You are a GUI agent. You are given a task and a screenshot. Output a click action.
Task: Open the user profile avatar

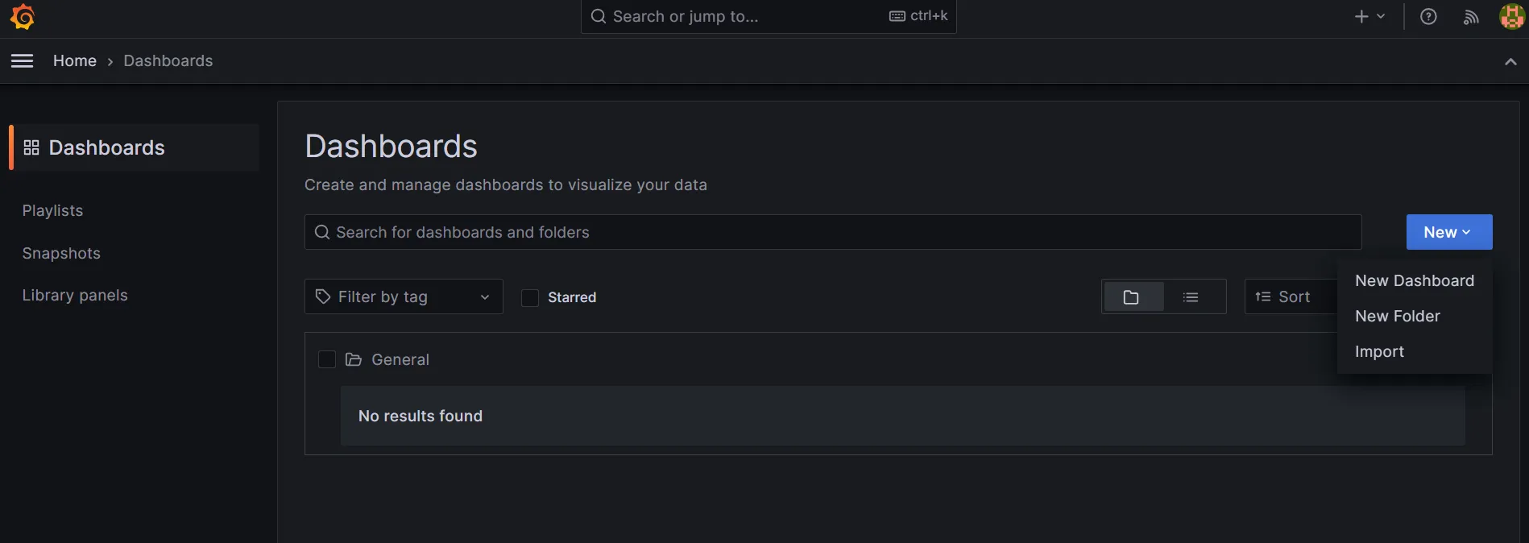pyautogui.click(x=1511, y=16)
